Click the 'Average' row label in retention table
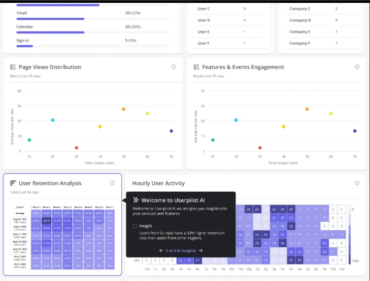 click(20, 213)
